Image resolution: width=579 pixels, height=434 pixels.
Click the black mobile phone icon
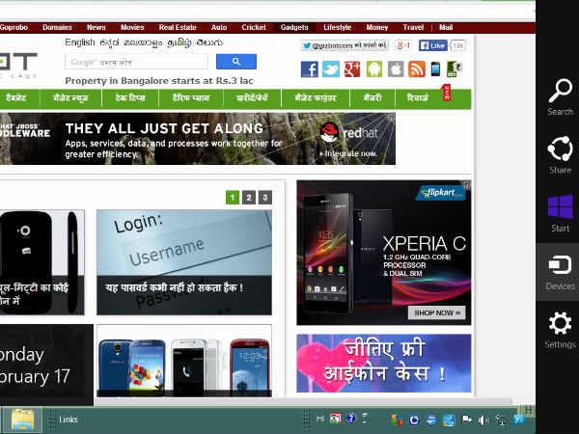click(x=436, y=69)
